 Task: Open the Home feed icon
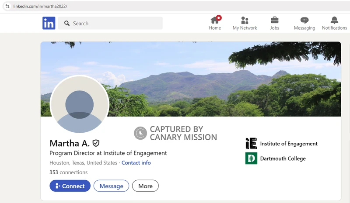tap(215, 20)
